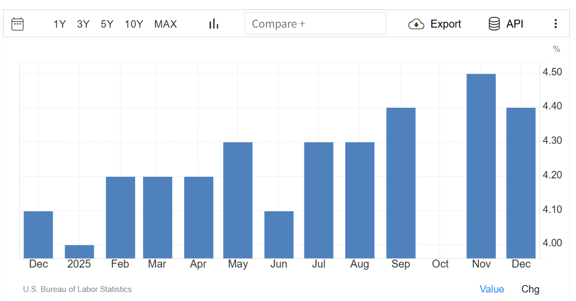Switch chart to Chg view
This screenshot has height=301, width=576.
(x=530, y=289)
